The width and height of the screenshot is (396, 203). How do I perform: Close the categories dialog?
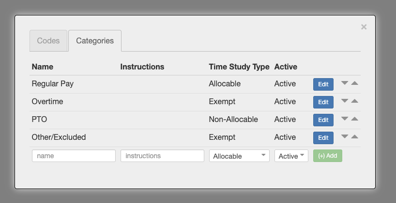364,27
